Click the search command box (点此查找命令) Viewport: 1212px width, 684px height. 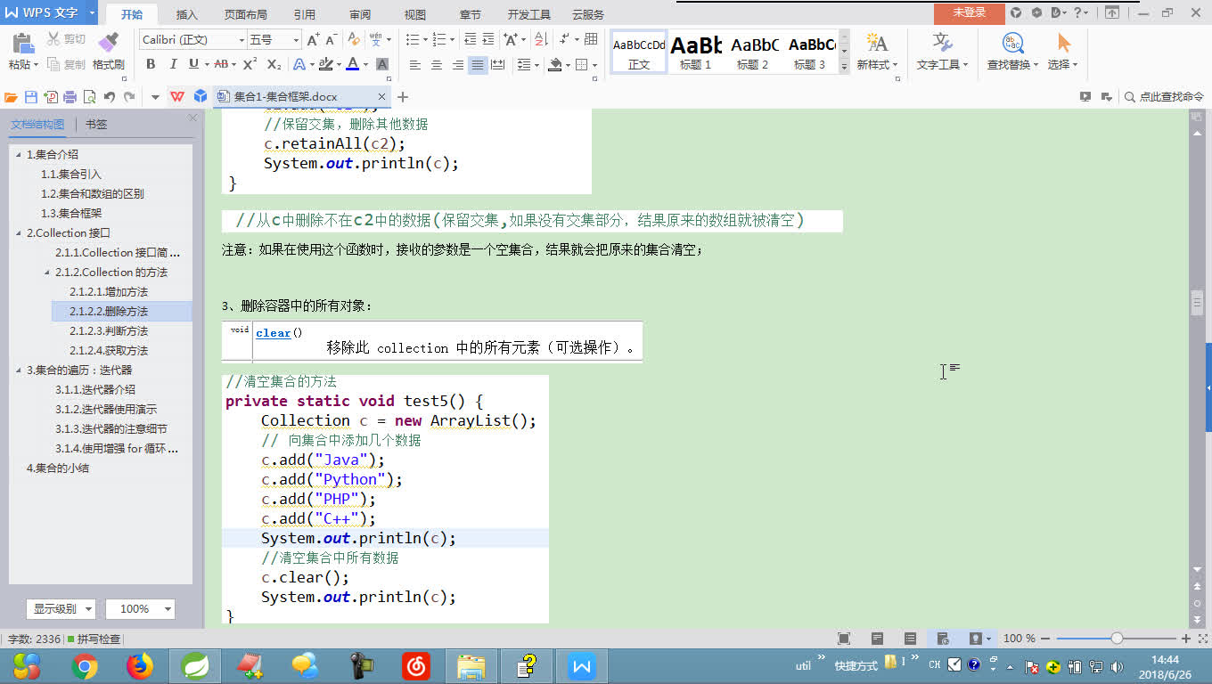[x=1164, y=97]
